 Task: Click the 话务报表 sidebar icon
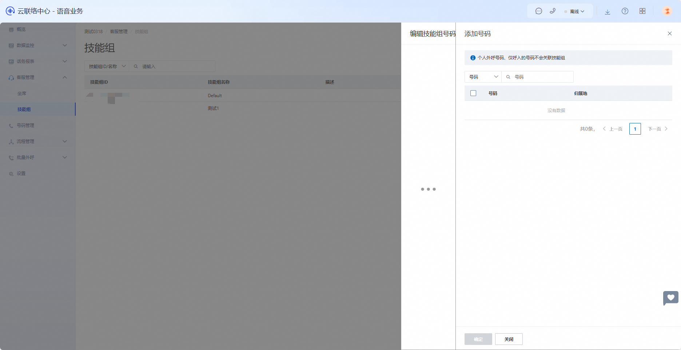coord(11,61)
